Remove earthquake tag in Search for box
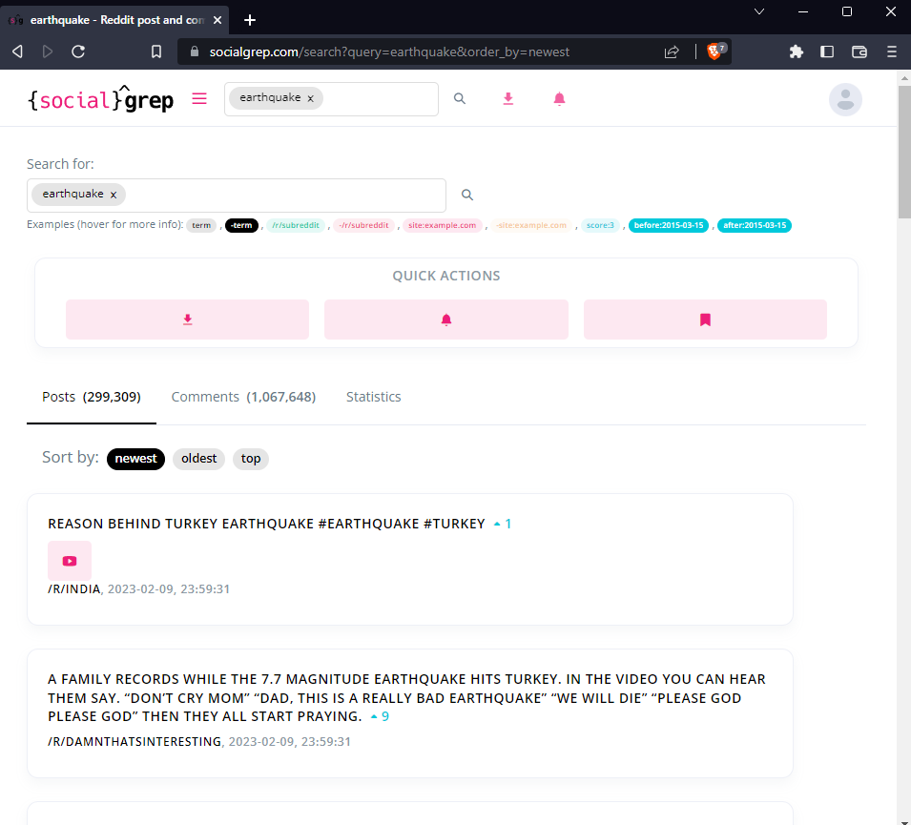 (114, 196)
